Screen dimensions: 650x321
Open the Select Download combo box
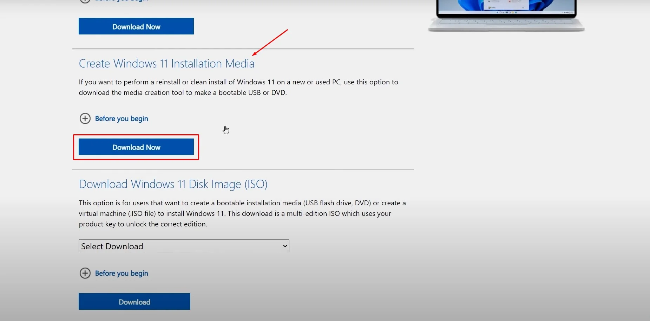pyautogui.click(x=179, y=246)
